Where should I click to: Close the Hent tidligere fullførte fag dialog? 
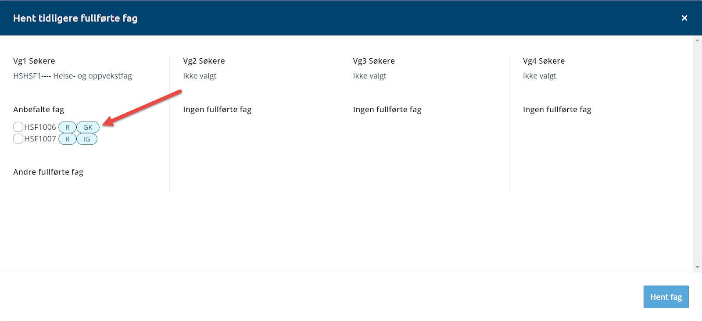[x=684, y=18]
